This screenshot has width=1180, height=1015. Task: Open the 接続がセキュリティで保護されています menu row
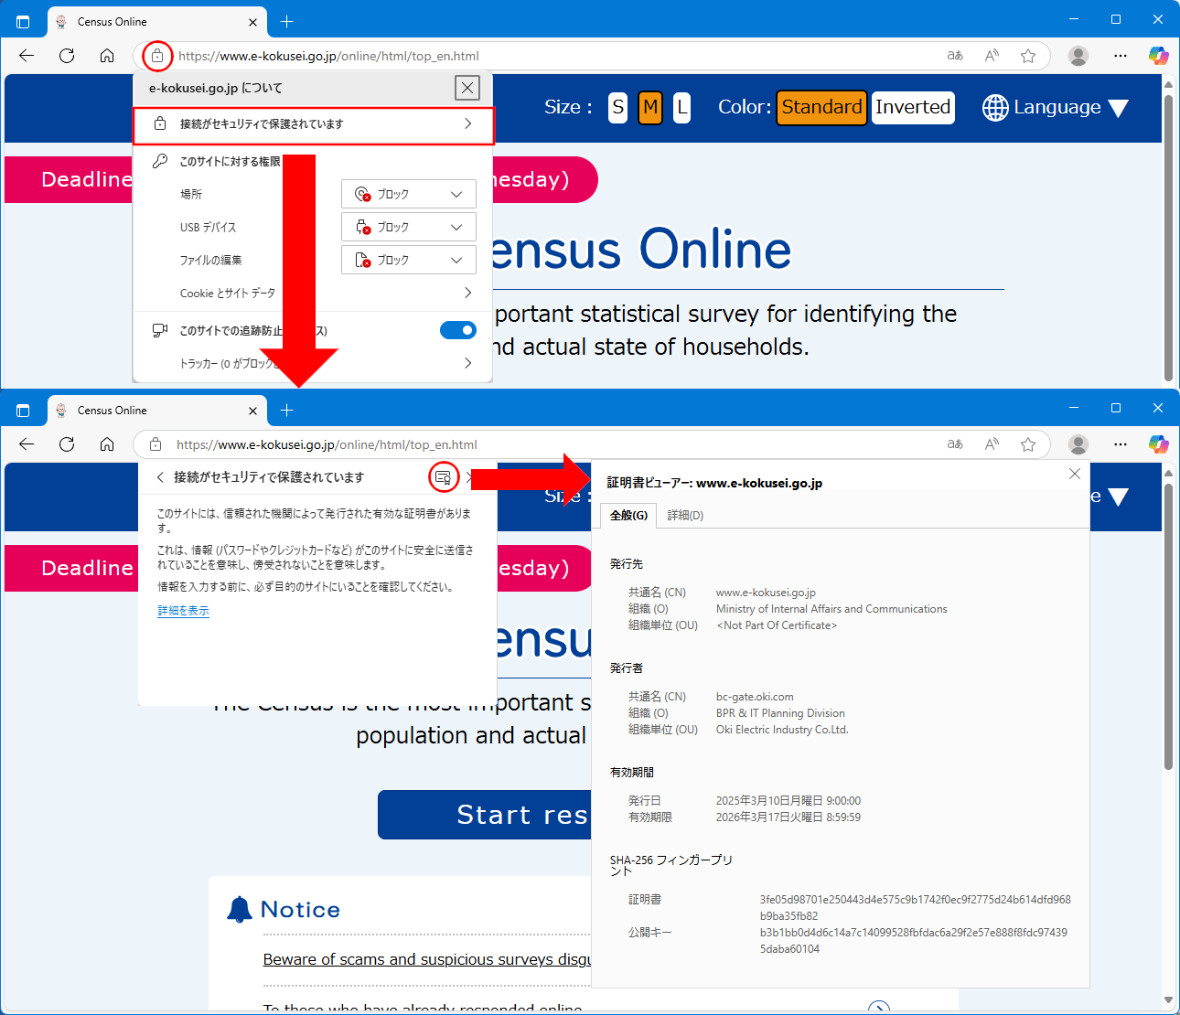tap(314, 124)
